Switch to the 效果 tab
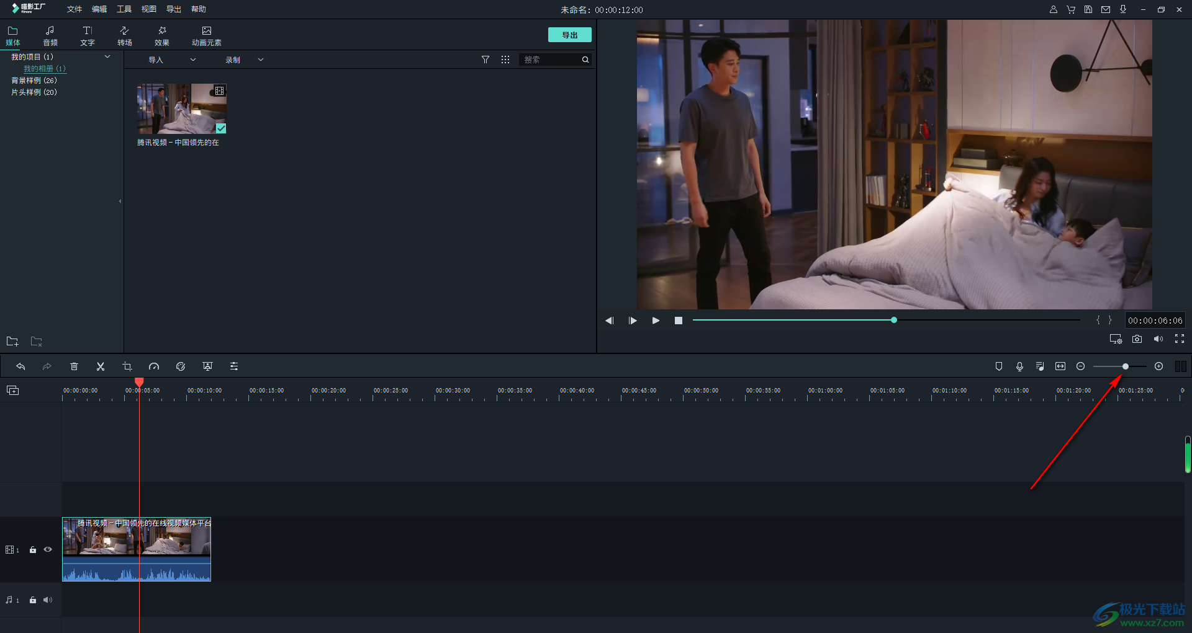 pos(162,36)
